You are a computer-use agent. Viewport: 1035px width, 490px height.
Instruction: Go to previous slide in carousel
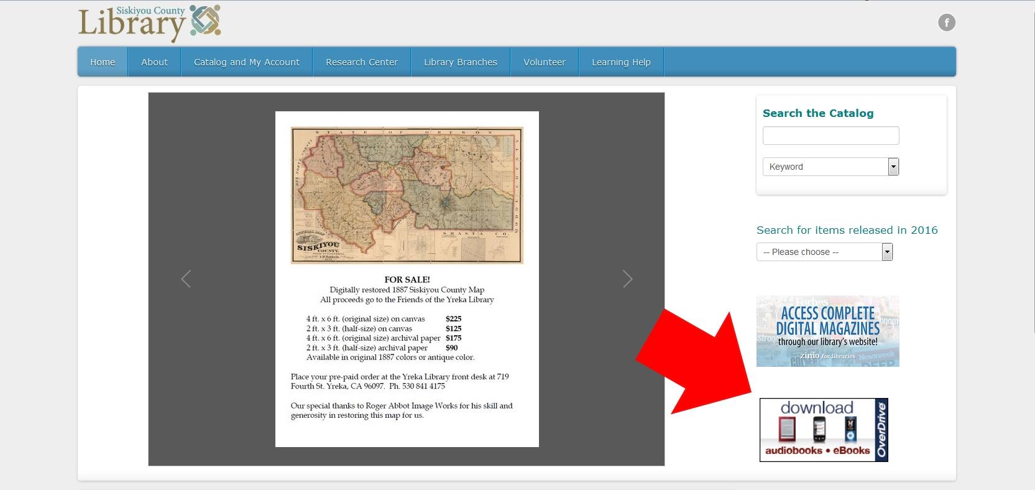[x=185, y=279]
